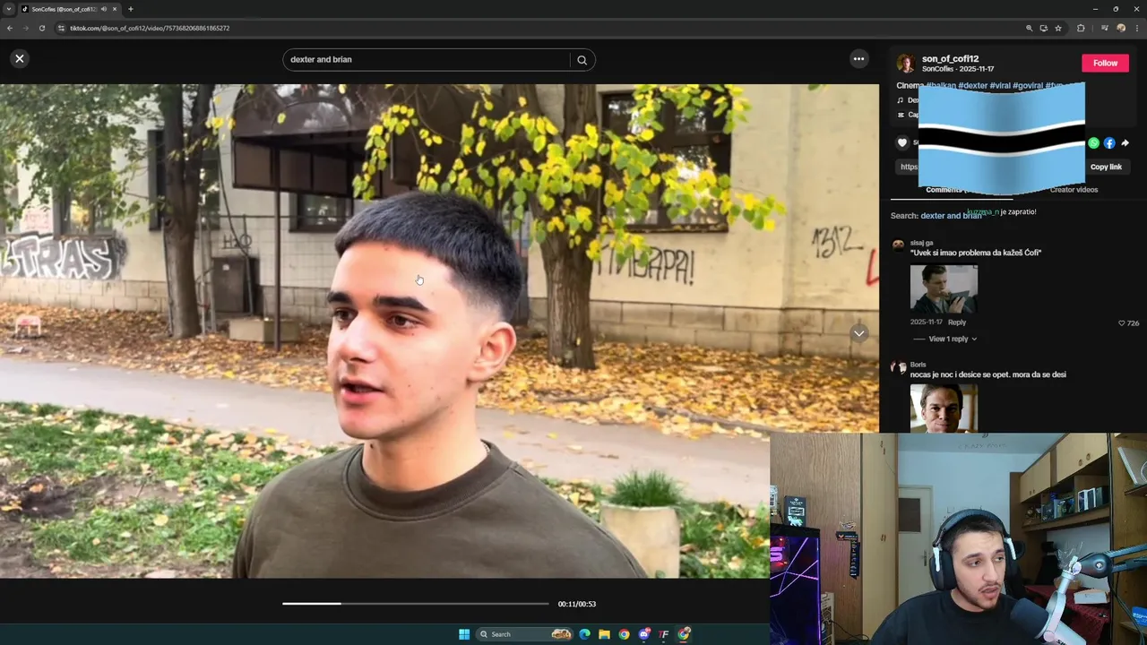This screenshot has height=645, width=1147.
Task: Open son_of_cofi12 profile avatar
Action: pos(906,63)
